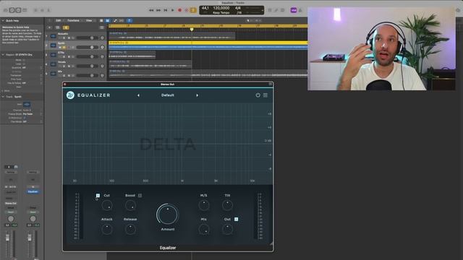463x260 pixels.
Task: Click the Vocals track pan knob
Action: (x=102, y=66)
